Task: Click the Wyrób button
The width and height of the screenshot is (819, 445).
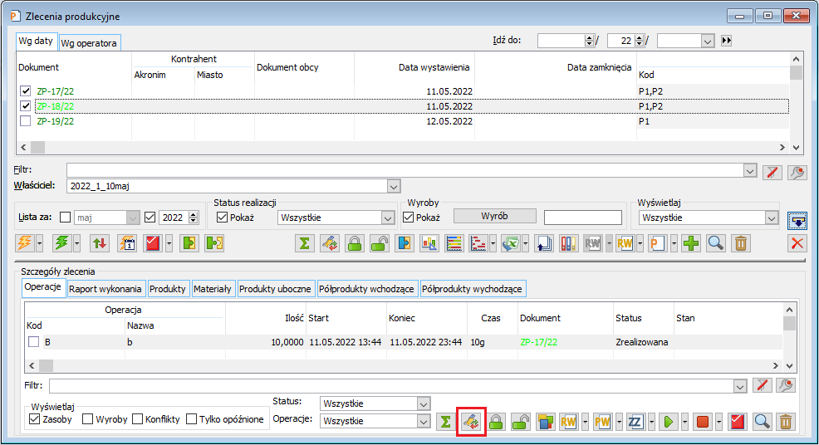Action: (494, 216)
